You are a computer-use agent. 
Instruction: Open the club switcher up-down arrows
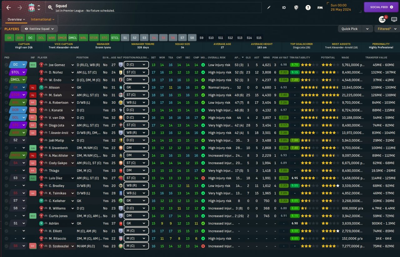[x=39, y=8]
